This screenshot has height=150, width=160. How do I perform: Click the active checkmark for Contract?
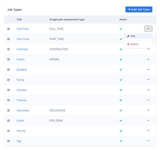(x=121, y=49)
